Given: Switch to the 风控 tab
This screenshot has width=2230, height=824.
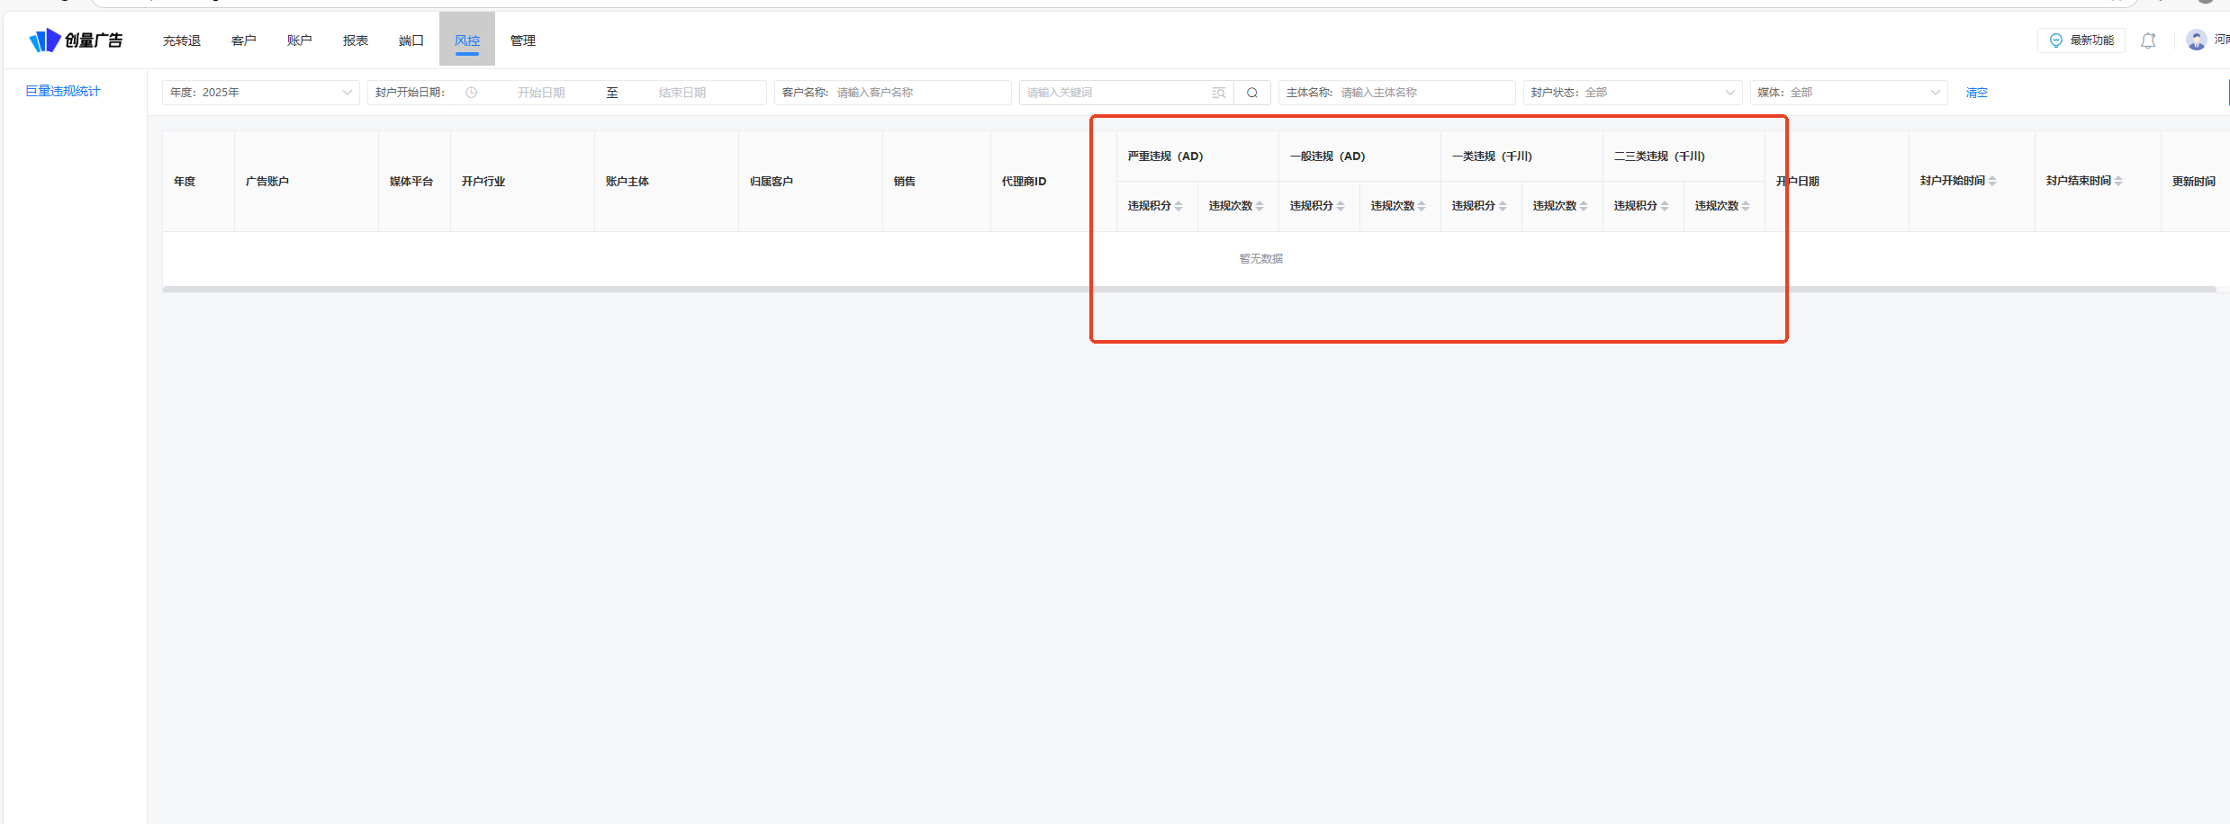Looking at the screenshot, I should pos(467,40).
